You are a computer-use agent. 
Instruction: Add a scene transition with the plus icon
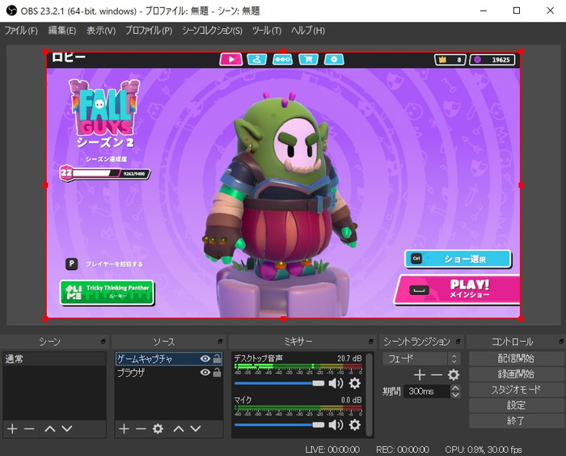(420, 375)
